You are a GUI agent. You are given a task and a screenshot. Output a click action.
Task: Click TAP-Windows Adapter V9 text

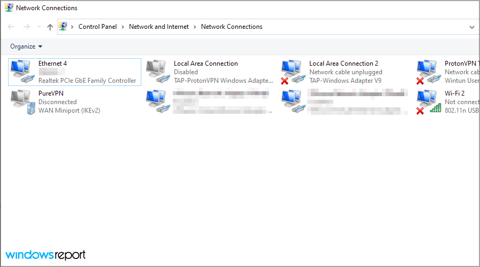[345, 81]
